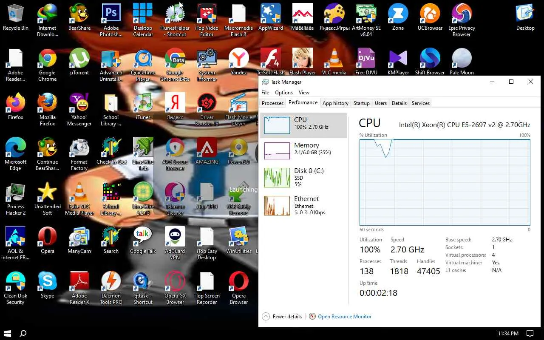
Task: Select the Startup tab
Action: pyautogui.click(x=361, y=103)
